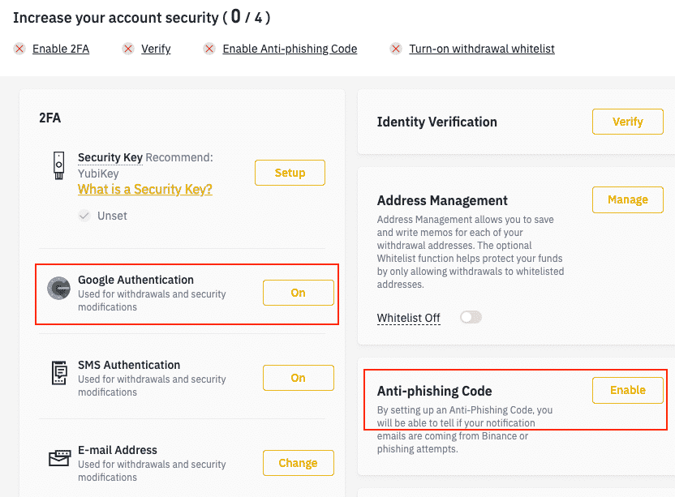Image resolution: width=675 pixels, height=497 pixels.
Task: Click the SMS Authentication phone icon
Action: (59, 373)
